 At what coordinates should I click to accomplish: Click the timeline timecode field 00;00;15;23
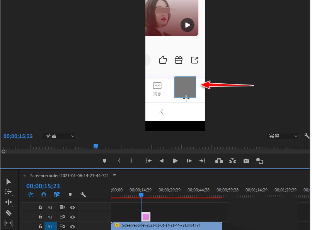[43, 186]
